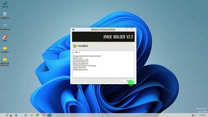Select the Windows 11 theme folder icon
208x117 pixels.
click(5, 62)
